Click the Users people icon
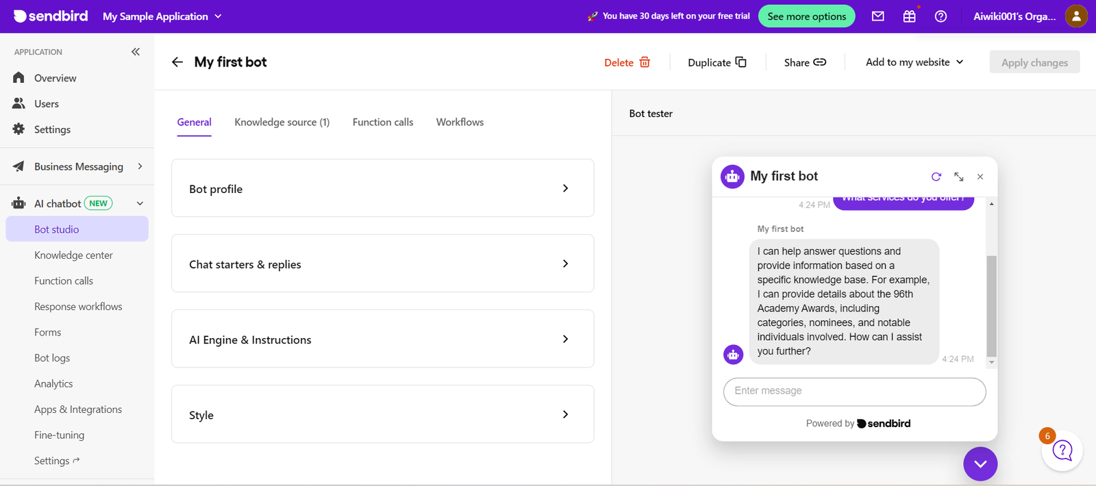 (18, 103)
